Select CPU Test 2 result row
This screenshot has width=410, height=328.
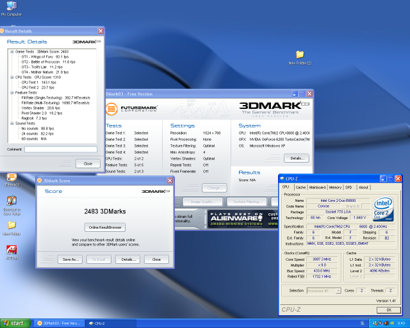(x=38, y=88)
